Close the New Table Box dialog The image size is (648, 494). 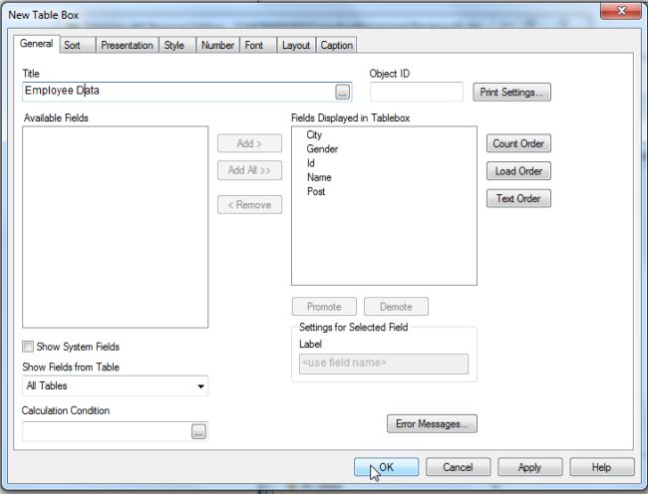[x=621, y=11]
